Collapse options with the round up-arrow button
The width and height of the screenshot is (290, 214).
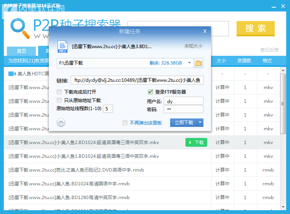point(61,122)
